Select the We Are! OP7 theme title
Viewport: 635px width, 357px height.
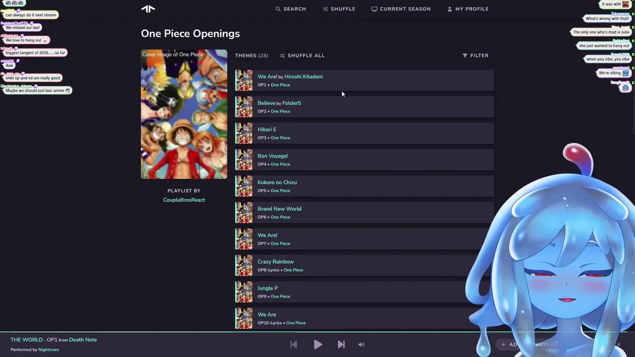pos(267,235)
